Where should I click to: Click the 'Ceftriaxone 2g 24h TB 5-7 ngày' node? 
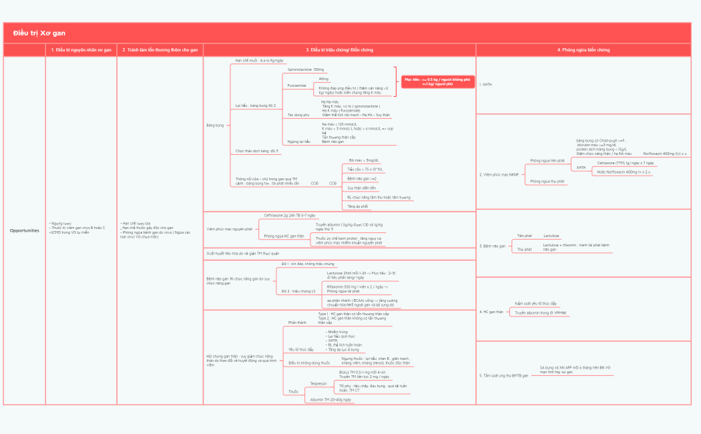coord(290,216)
